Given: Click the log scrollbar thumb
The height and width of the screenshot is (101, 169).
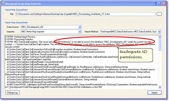Looking at the screenshot, I should [160, 45].
